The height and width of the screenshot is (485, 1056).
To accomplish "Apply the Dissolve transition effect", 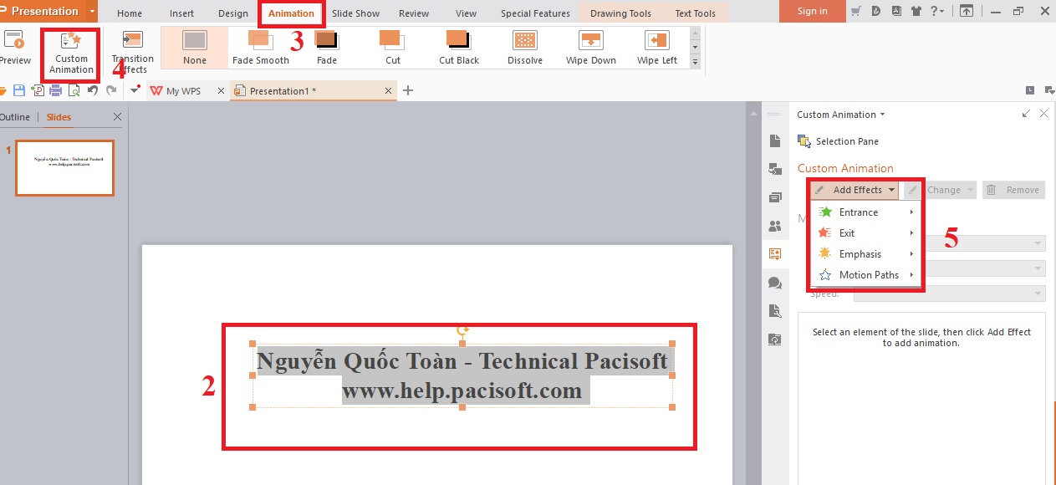I will pyautogui.click(x=524, y=47).
